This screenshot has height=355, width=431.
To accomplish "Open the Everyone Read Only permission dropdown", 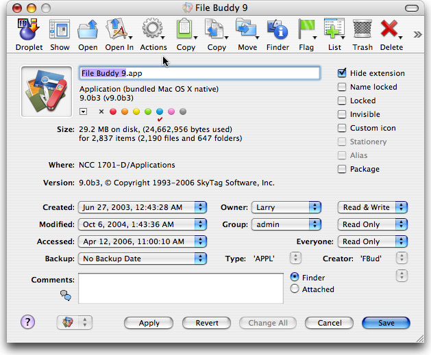I will pos(373,241).
